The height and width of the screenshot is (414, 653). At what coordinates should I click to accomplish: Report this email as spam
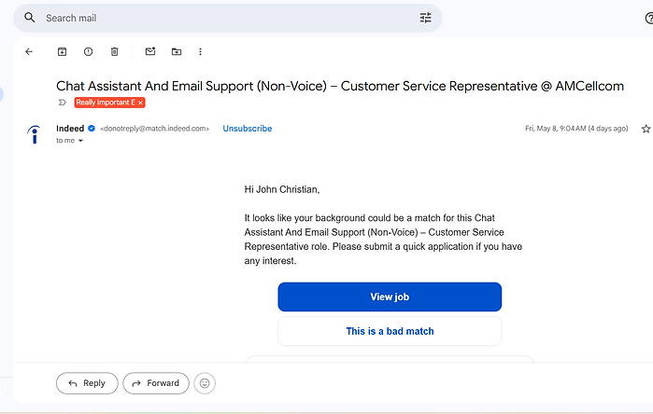pyautogui.click(x=89, y=51)
